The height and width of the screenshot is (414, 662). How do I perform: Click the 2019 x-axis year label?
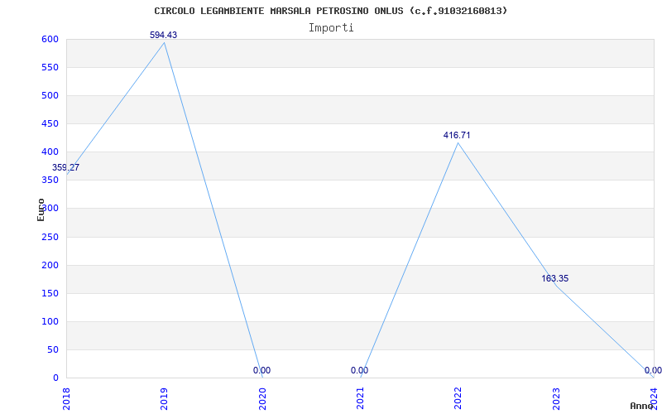164,397
